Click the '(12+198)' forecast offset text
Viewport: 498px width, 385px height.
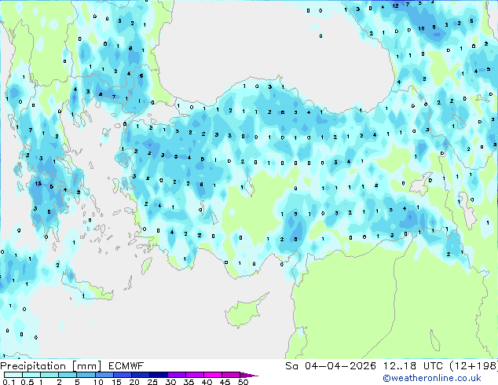coord(474,366)
